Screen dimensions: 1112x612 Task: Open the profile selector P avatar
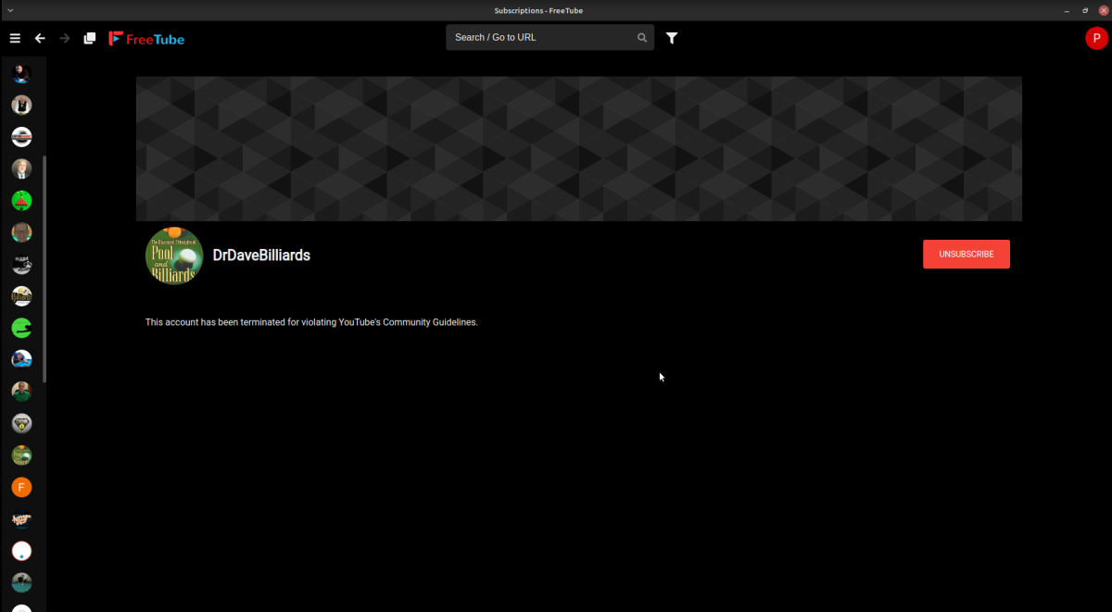[x=1095, y=38]
